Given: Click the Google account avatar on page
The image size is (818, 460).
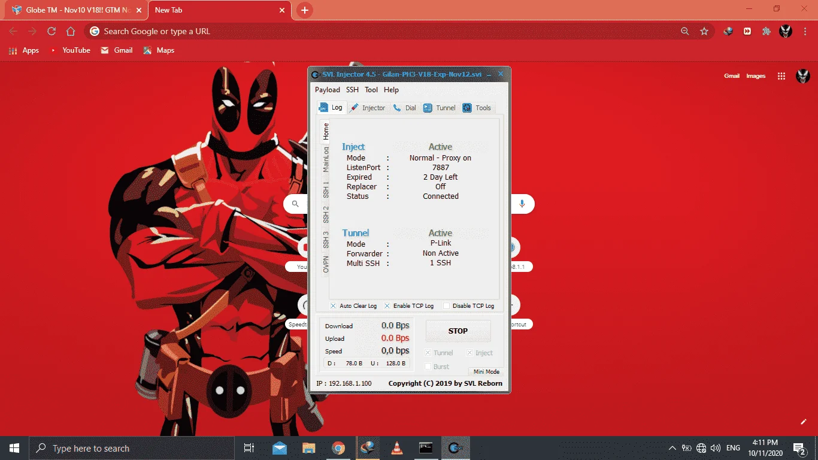Looking at the screenshot, I should pos(802,76).
